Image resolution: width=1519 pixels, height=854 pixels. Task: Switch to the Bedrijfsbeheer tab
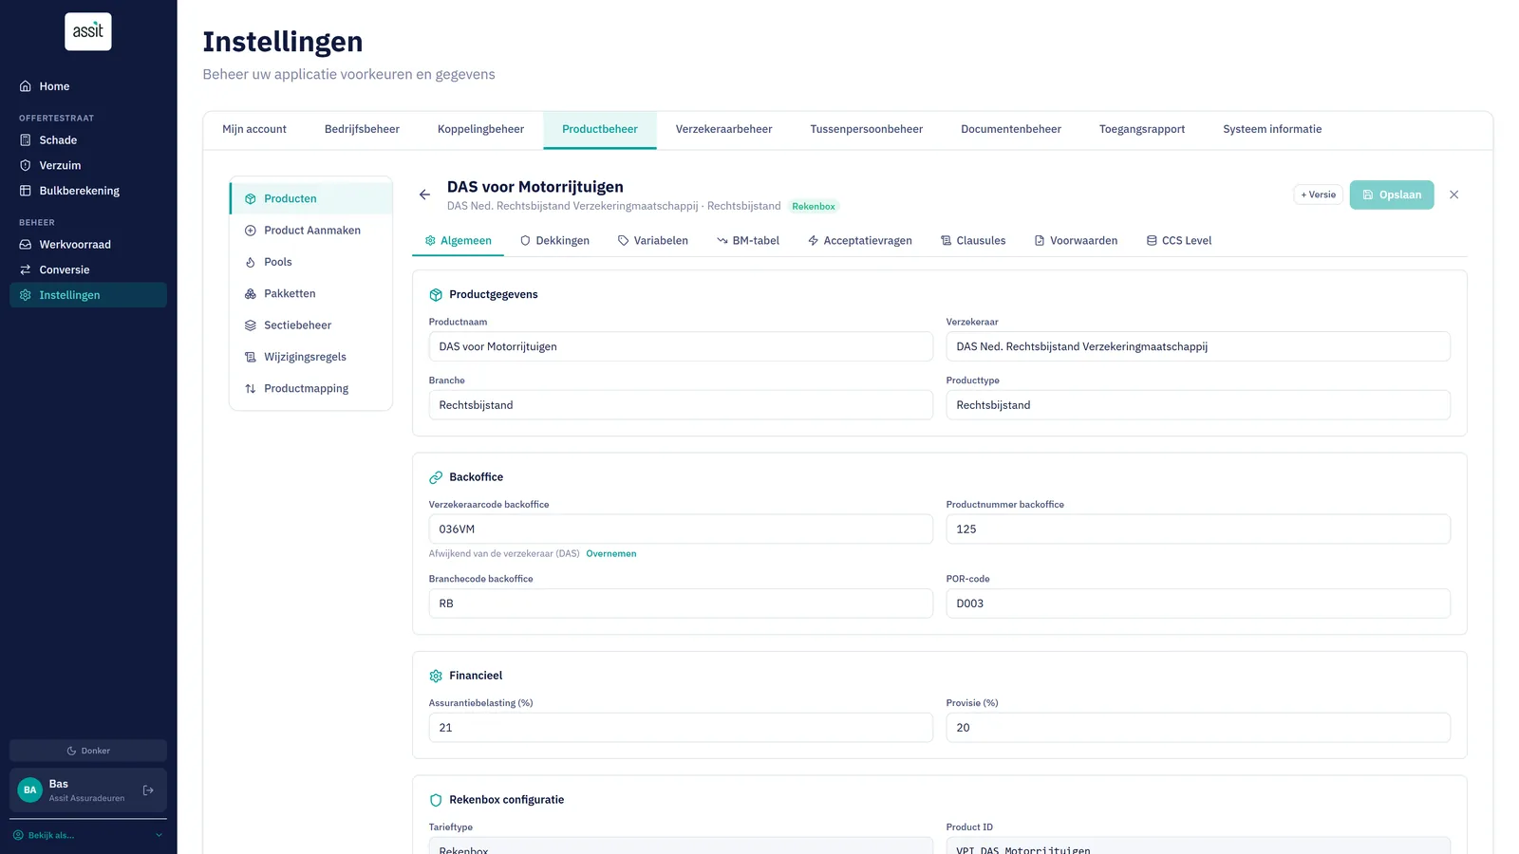tap(362, 130)
